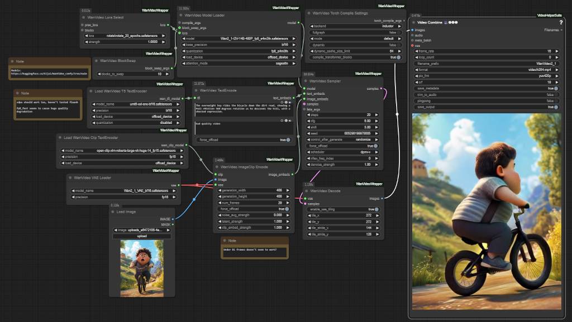This screenshot has width=572, height=322.
Task: Click the IMAGE output socket on Load Image
Action: [x=173, y=219]
